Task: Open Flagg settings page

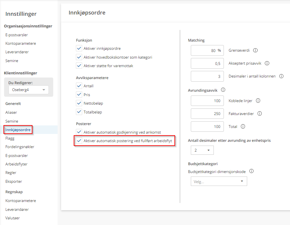Action: pyautogui.click(x=10, y=138)
